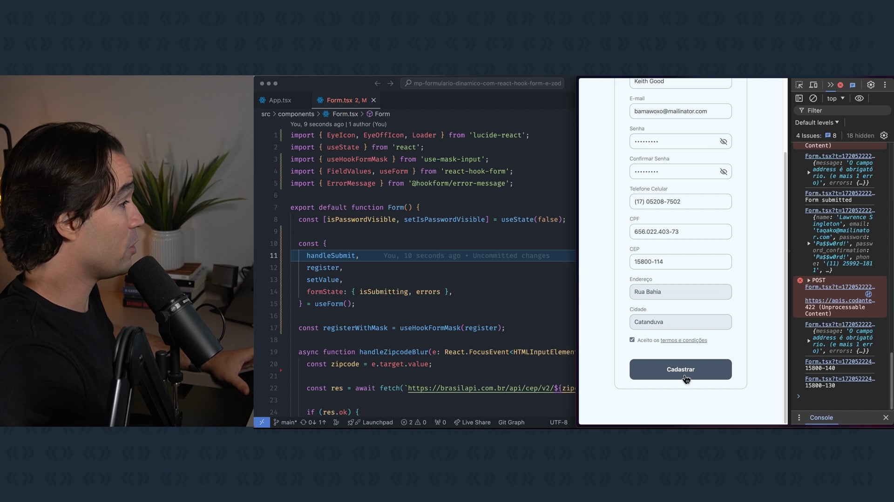The width and height of the screenshot is (894, 502).
Task: Create live expression eye icon
Action: click(859, 99)
